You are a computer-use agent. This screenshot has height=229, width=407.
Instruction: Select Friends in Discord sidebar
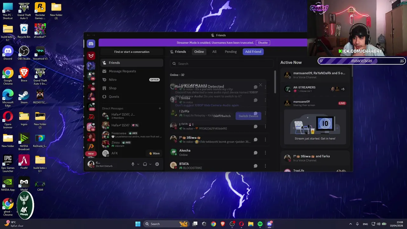click(132, 63)
